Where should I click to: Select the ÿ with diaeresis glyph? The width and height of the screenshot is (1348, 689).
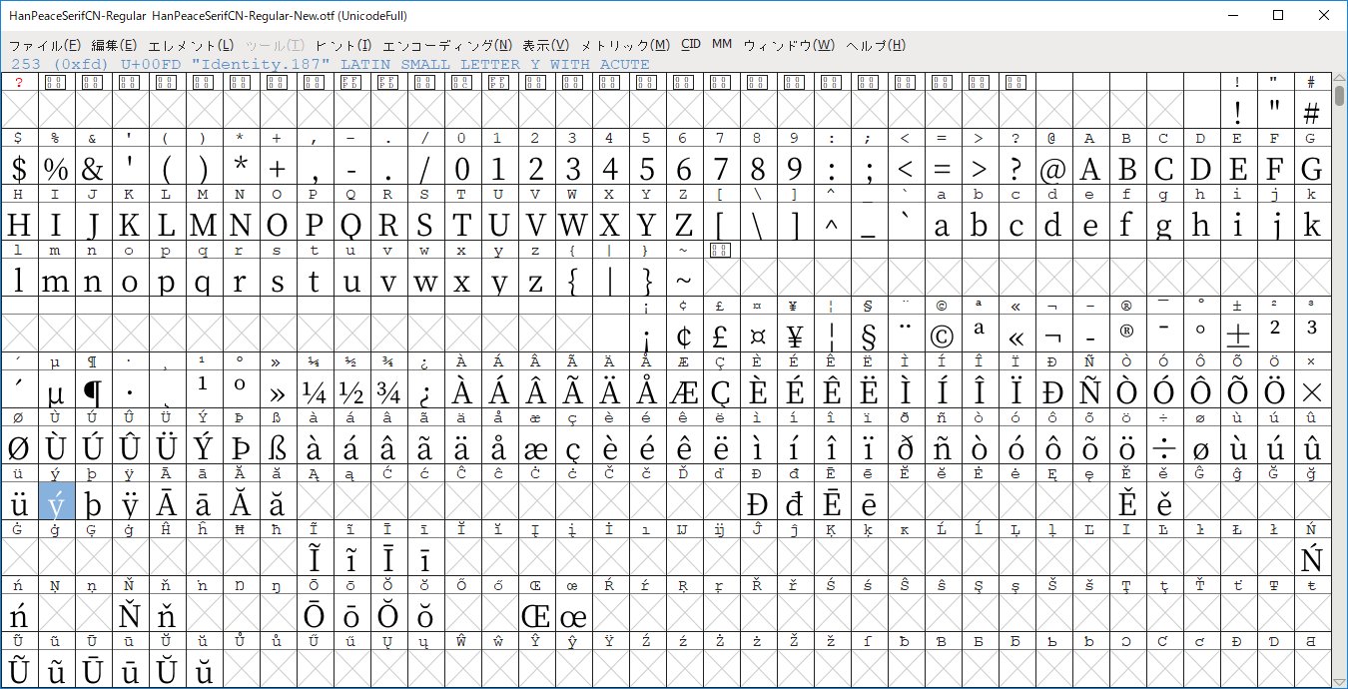tap(130, 502)
